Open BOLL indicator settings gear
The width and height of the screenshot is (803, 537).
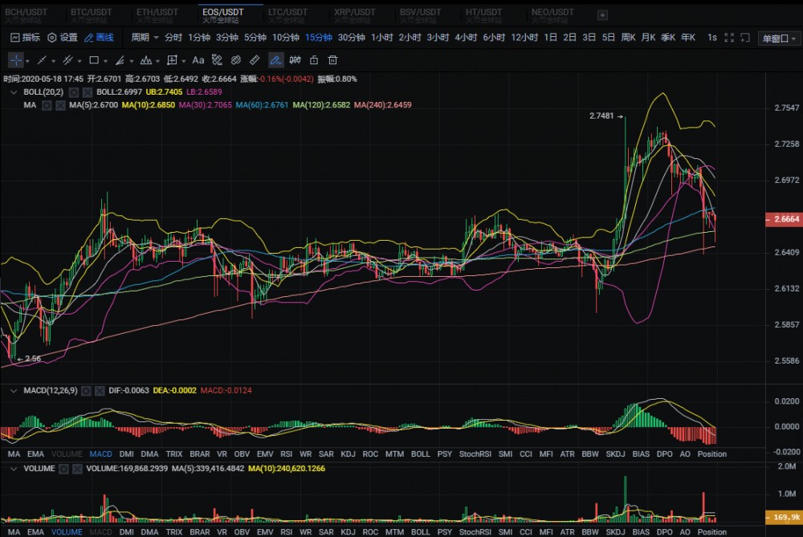click(x=73, y=92)
